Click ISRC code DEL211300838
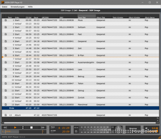Viewport: 161px width, 139px height. (67, 20)
